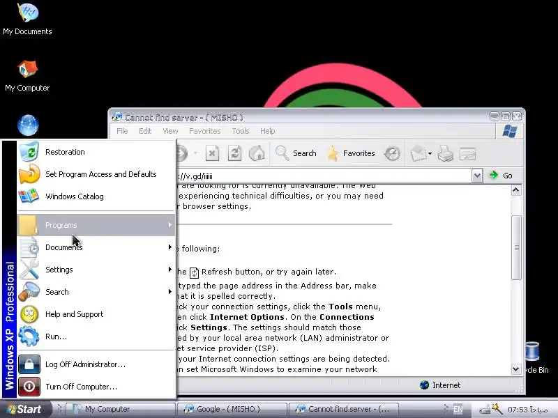This screenshot has height=418, width=558.
Task: Click the scroll down arrow in browser
Action: pyautogui.click(x=516, y=369)
